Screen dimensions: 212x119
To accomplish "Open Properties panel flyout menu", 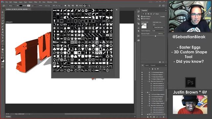I will pyautogui.click(x=166, y=10).
